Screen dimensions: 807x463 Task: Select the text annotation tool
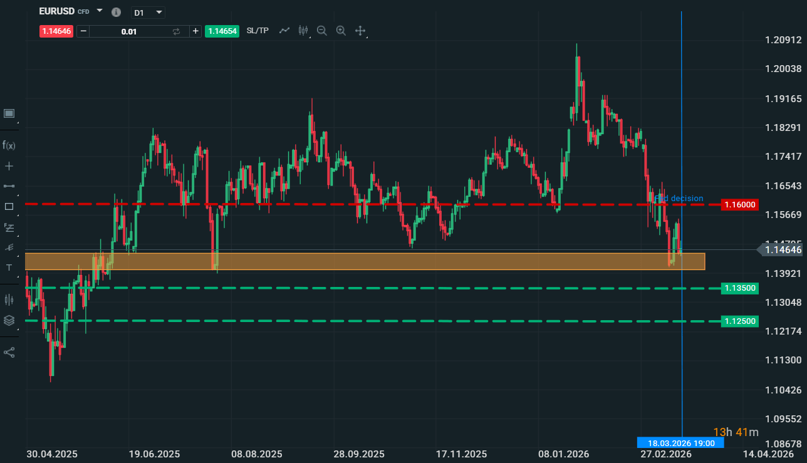pos(9,268)
